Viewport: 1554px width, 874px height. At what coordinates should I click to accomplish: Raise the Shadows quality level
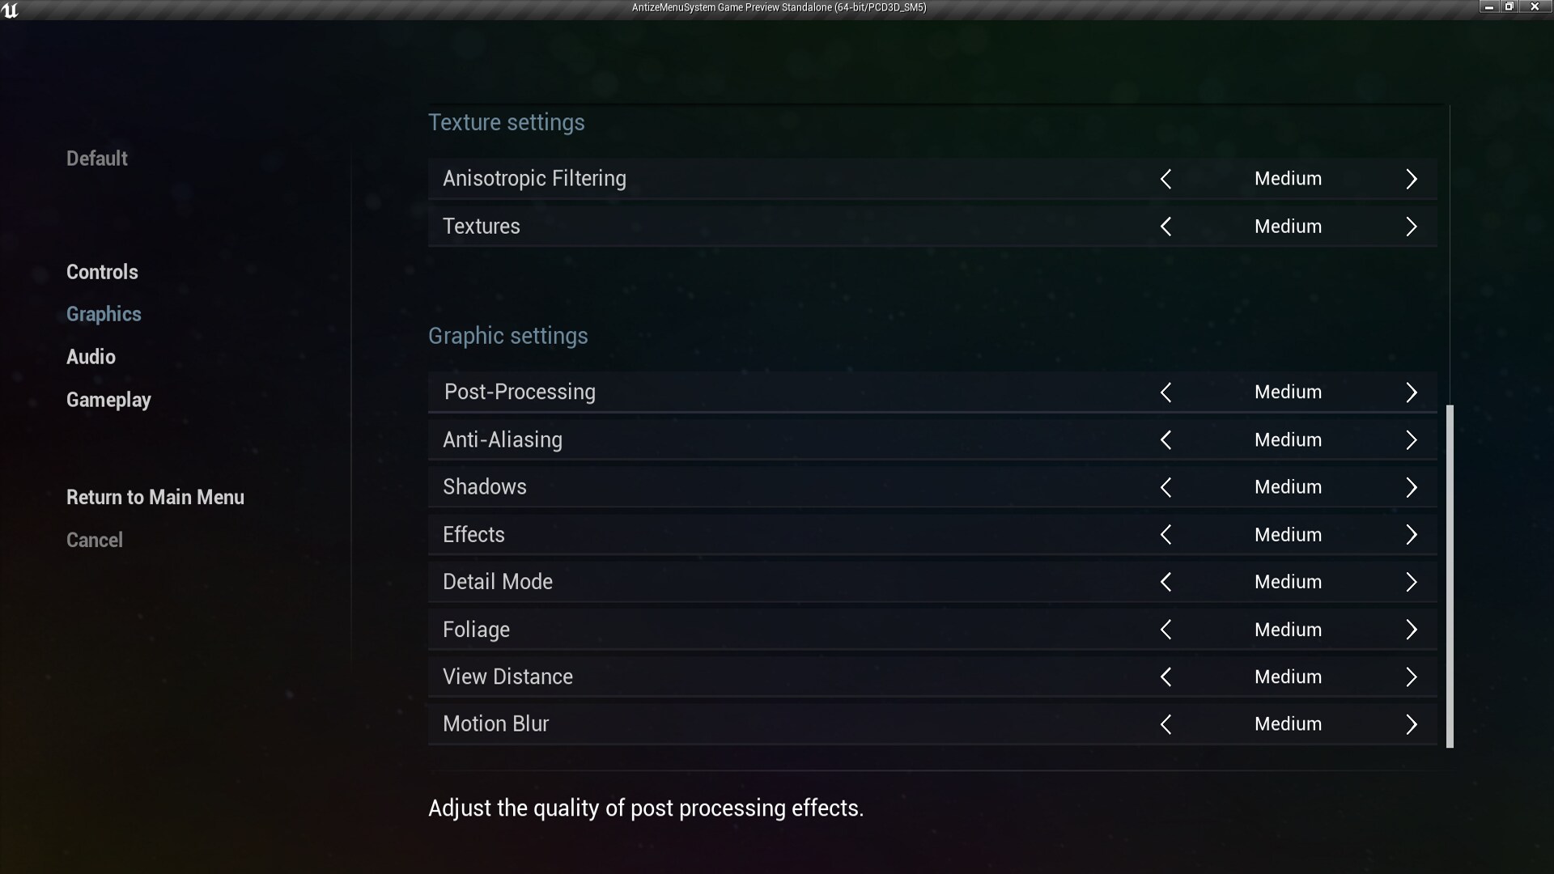(x=1412, y=486)
